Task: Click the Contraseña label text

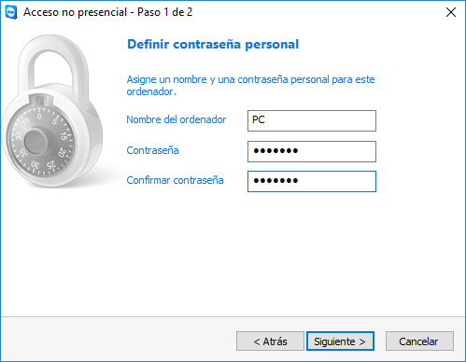Action: point(152,150)
